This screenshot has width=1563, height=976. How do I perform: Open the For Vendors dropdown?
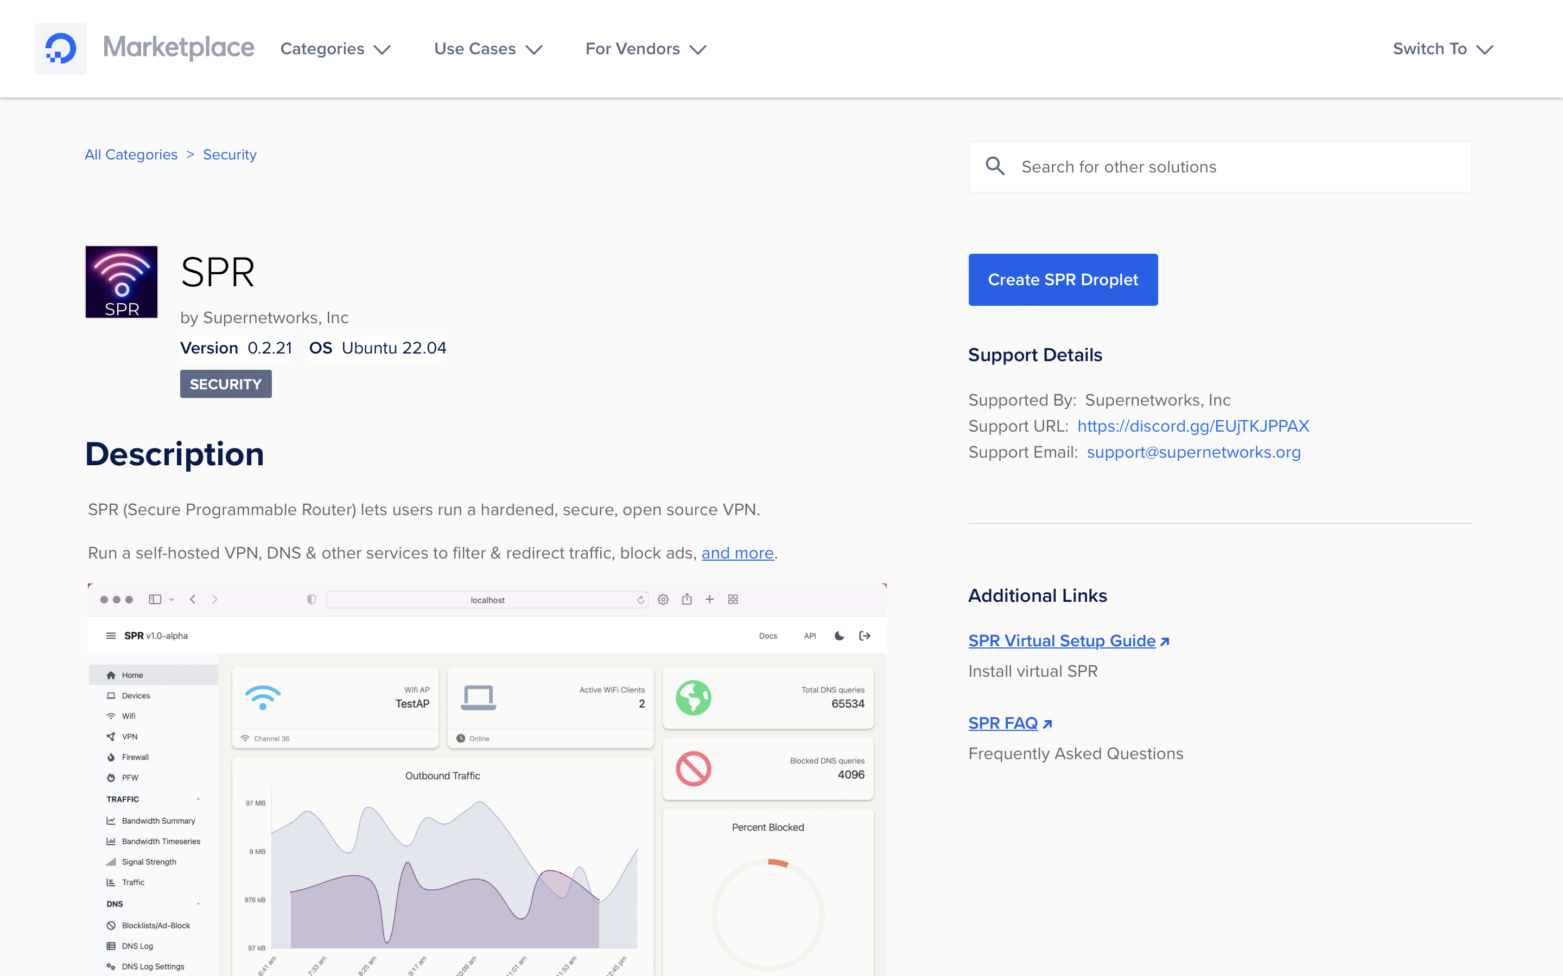point(646,49)
